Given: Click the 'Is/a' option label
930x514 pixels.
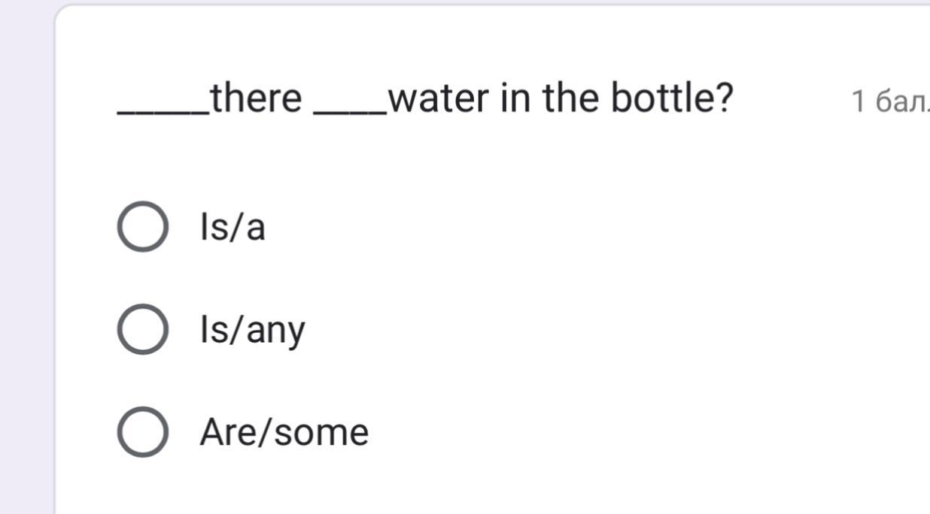Looking at the screenshot, I should pos(232,227).
